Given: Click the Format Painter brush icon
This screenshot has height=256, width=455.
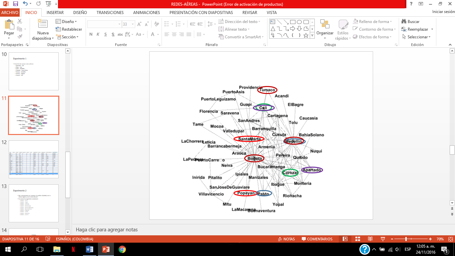Looking at the screenshot, I should point(20,37).
